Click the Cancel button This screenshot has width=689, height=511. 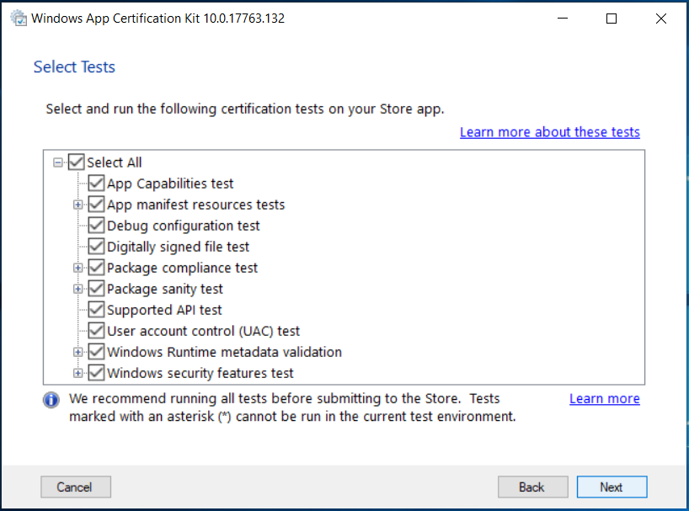coord(76,487)
